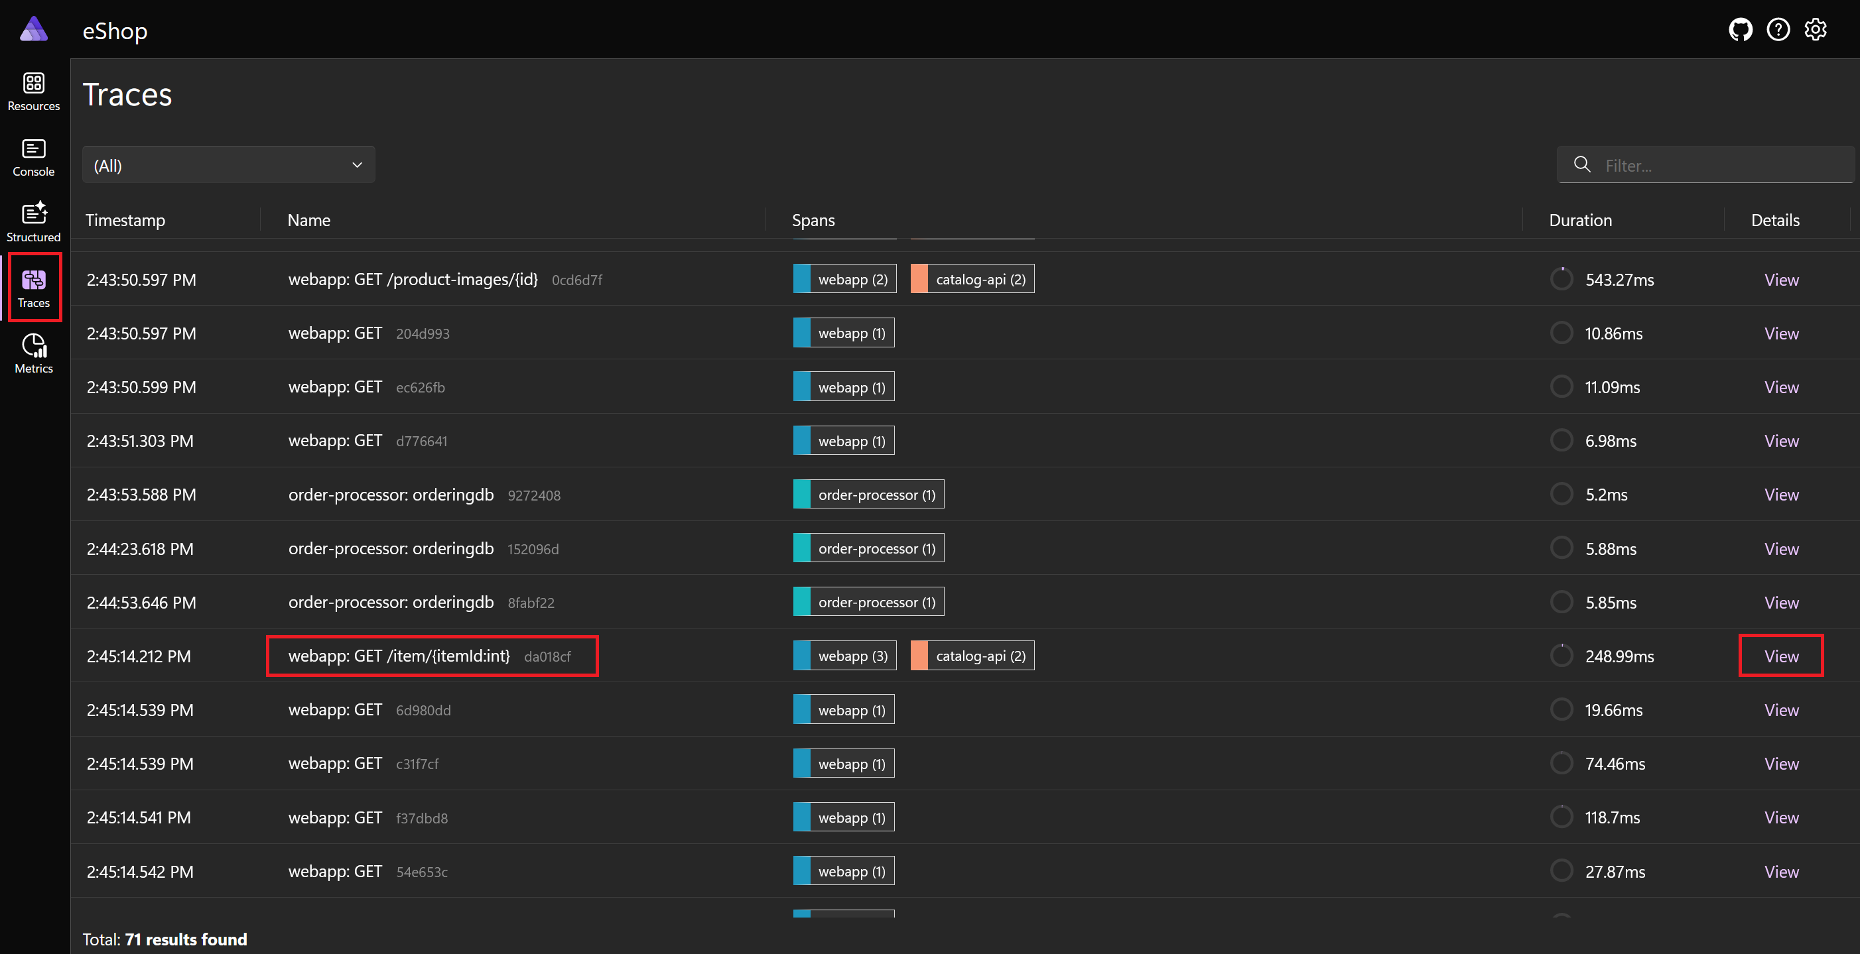Open Console logs in sidebar
Screen dimensions: 1860x954
tap(33, 157)
